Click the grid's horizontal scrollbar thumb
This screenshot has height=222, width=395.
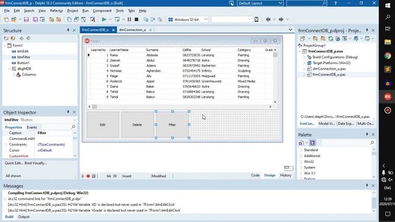pyautogui.click(x=94, y=107)
